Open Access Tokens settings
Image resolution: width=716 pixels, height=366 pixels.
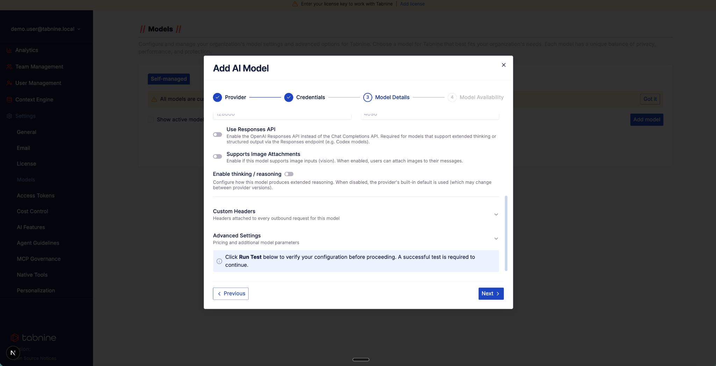36,196
